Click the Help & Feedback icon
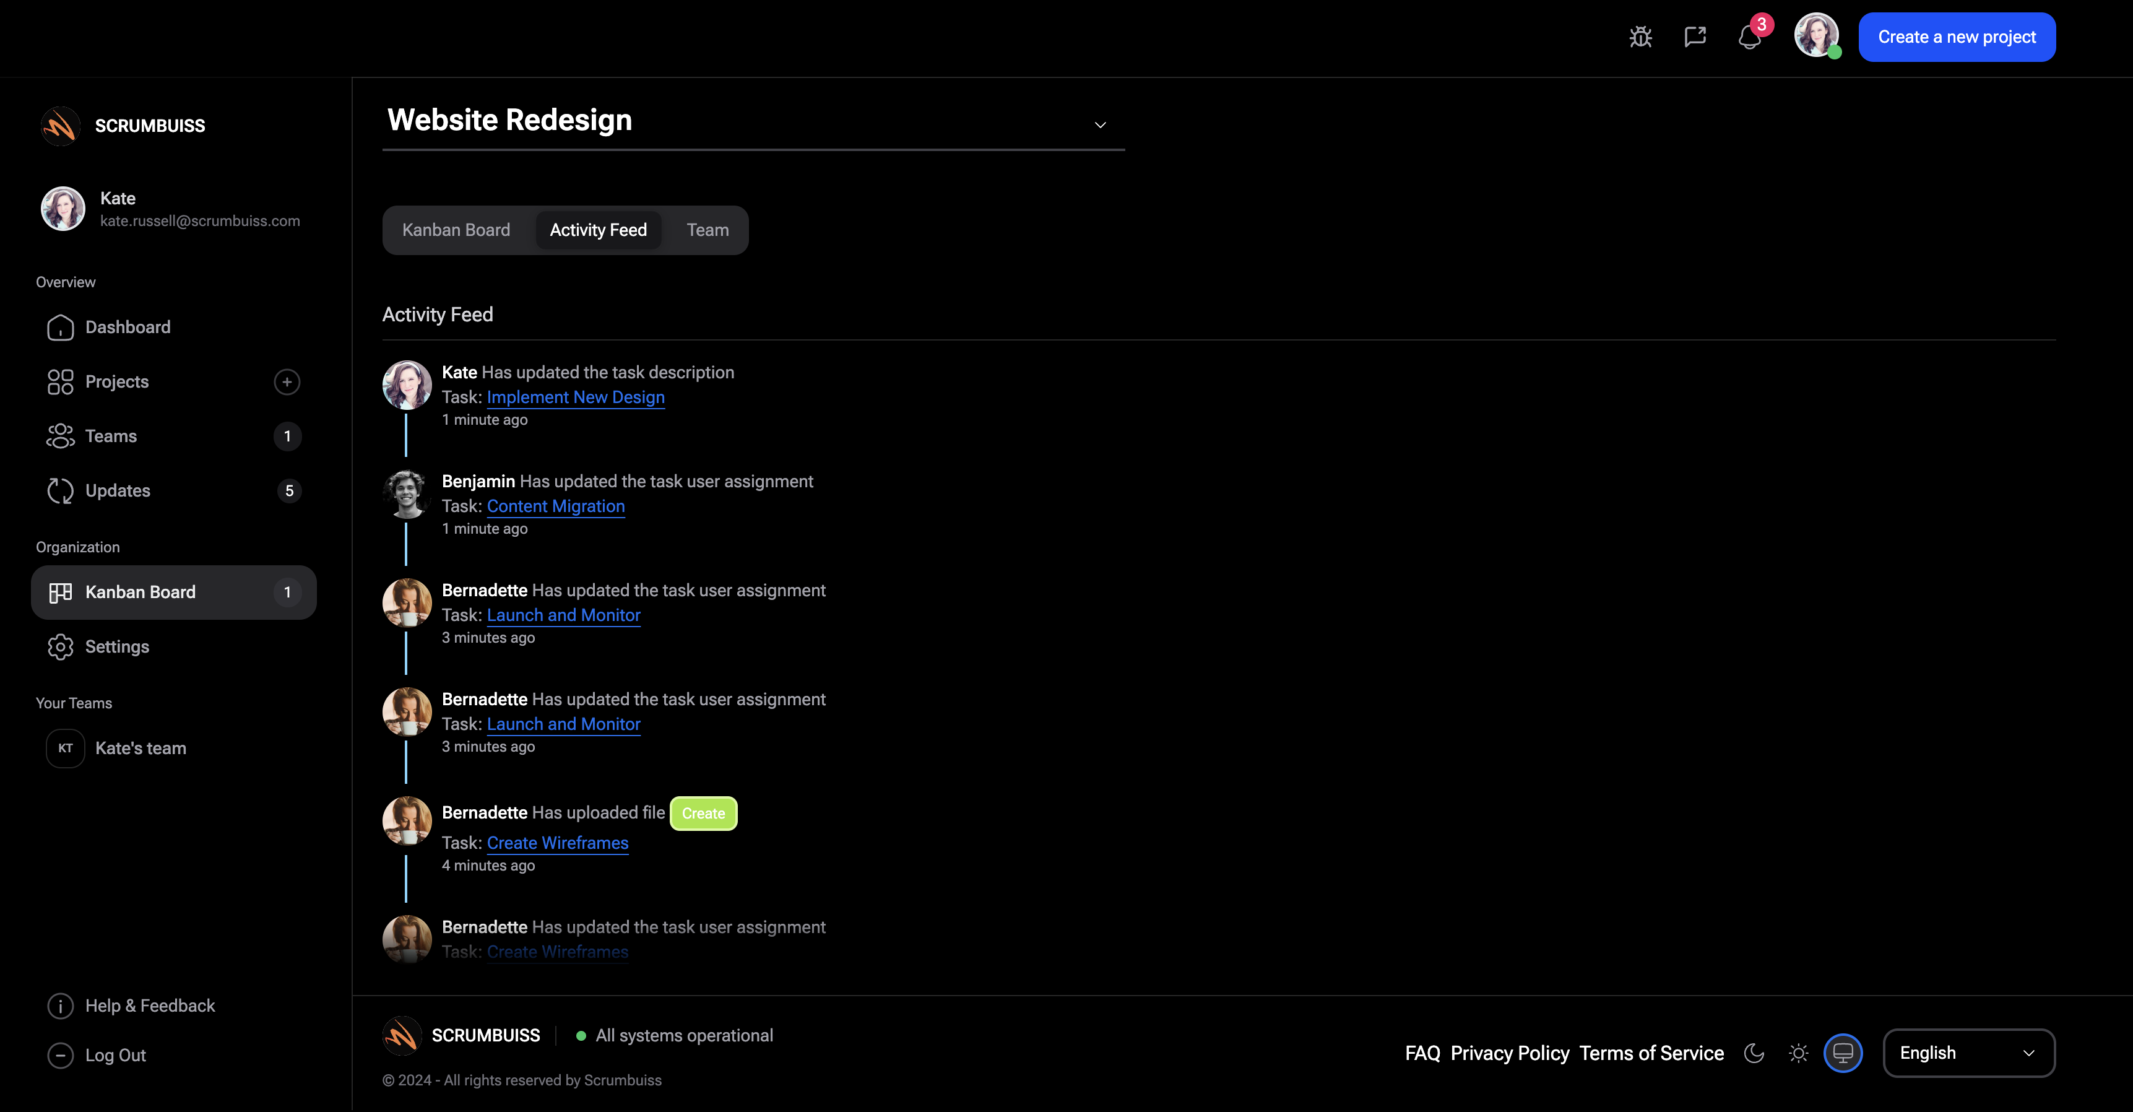 (x=61, y=1005)
